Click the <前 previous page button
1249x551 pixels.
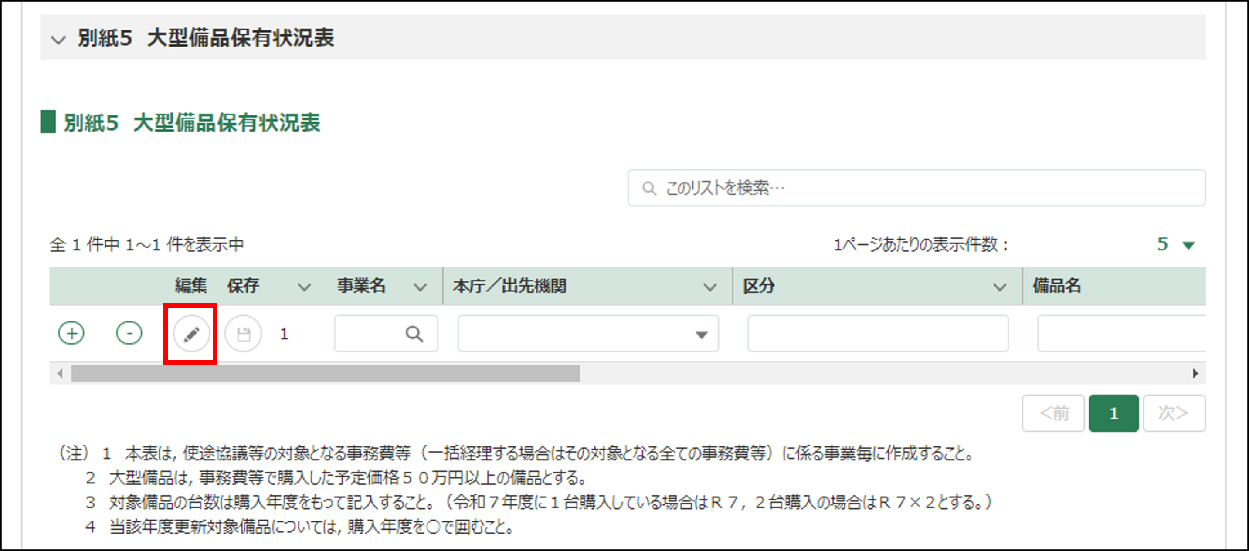[1053, 413]
